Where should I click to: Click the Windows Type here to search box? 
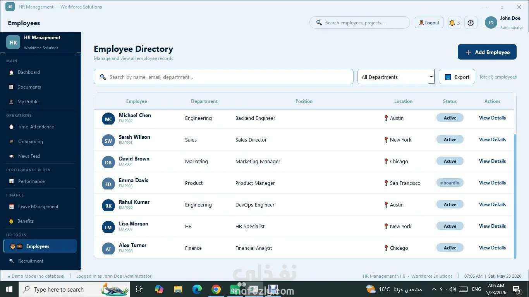point(74,289)
